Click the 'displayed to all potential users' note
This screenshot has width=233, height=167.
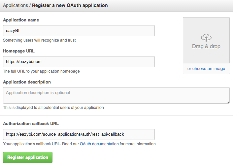click(53, 108)
